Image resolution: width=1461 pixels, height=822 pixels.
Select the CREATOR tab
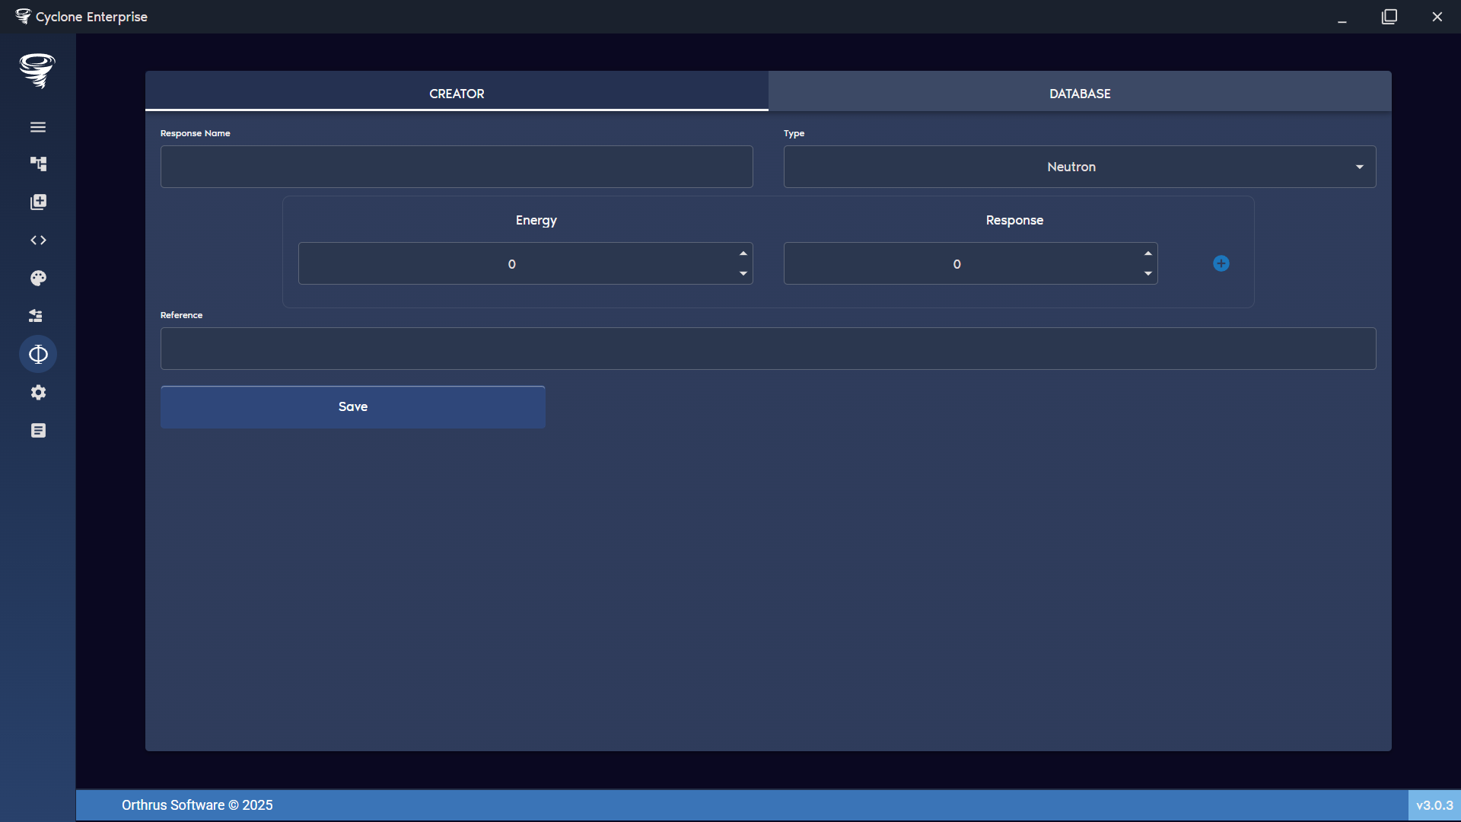pos(457,93)
